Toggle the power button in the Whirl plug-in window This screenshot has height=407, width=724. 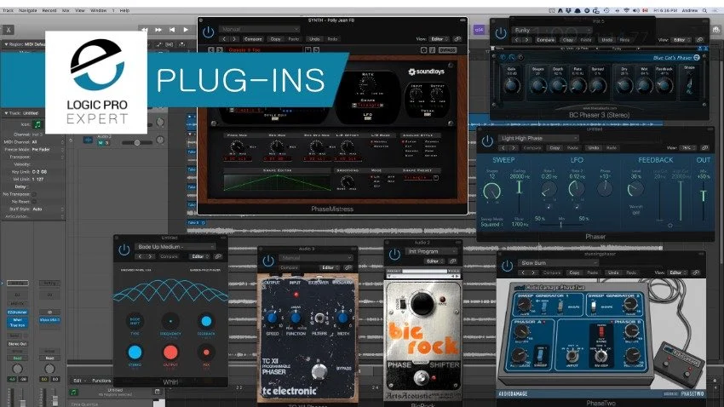124,249
